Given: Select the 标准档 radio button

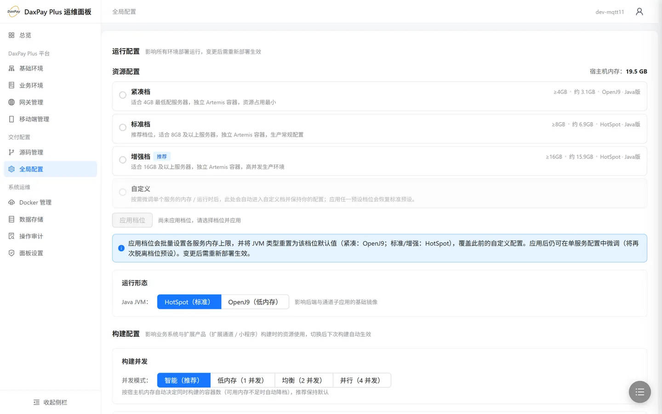Looking at the screenshot, I should tap(123, 127).
